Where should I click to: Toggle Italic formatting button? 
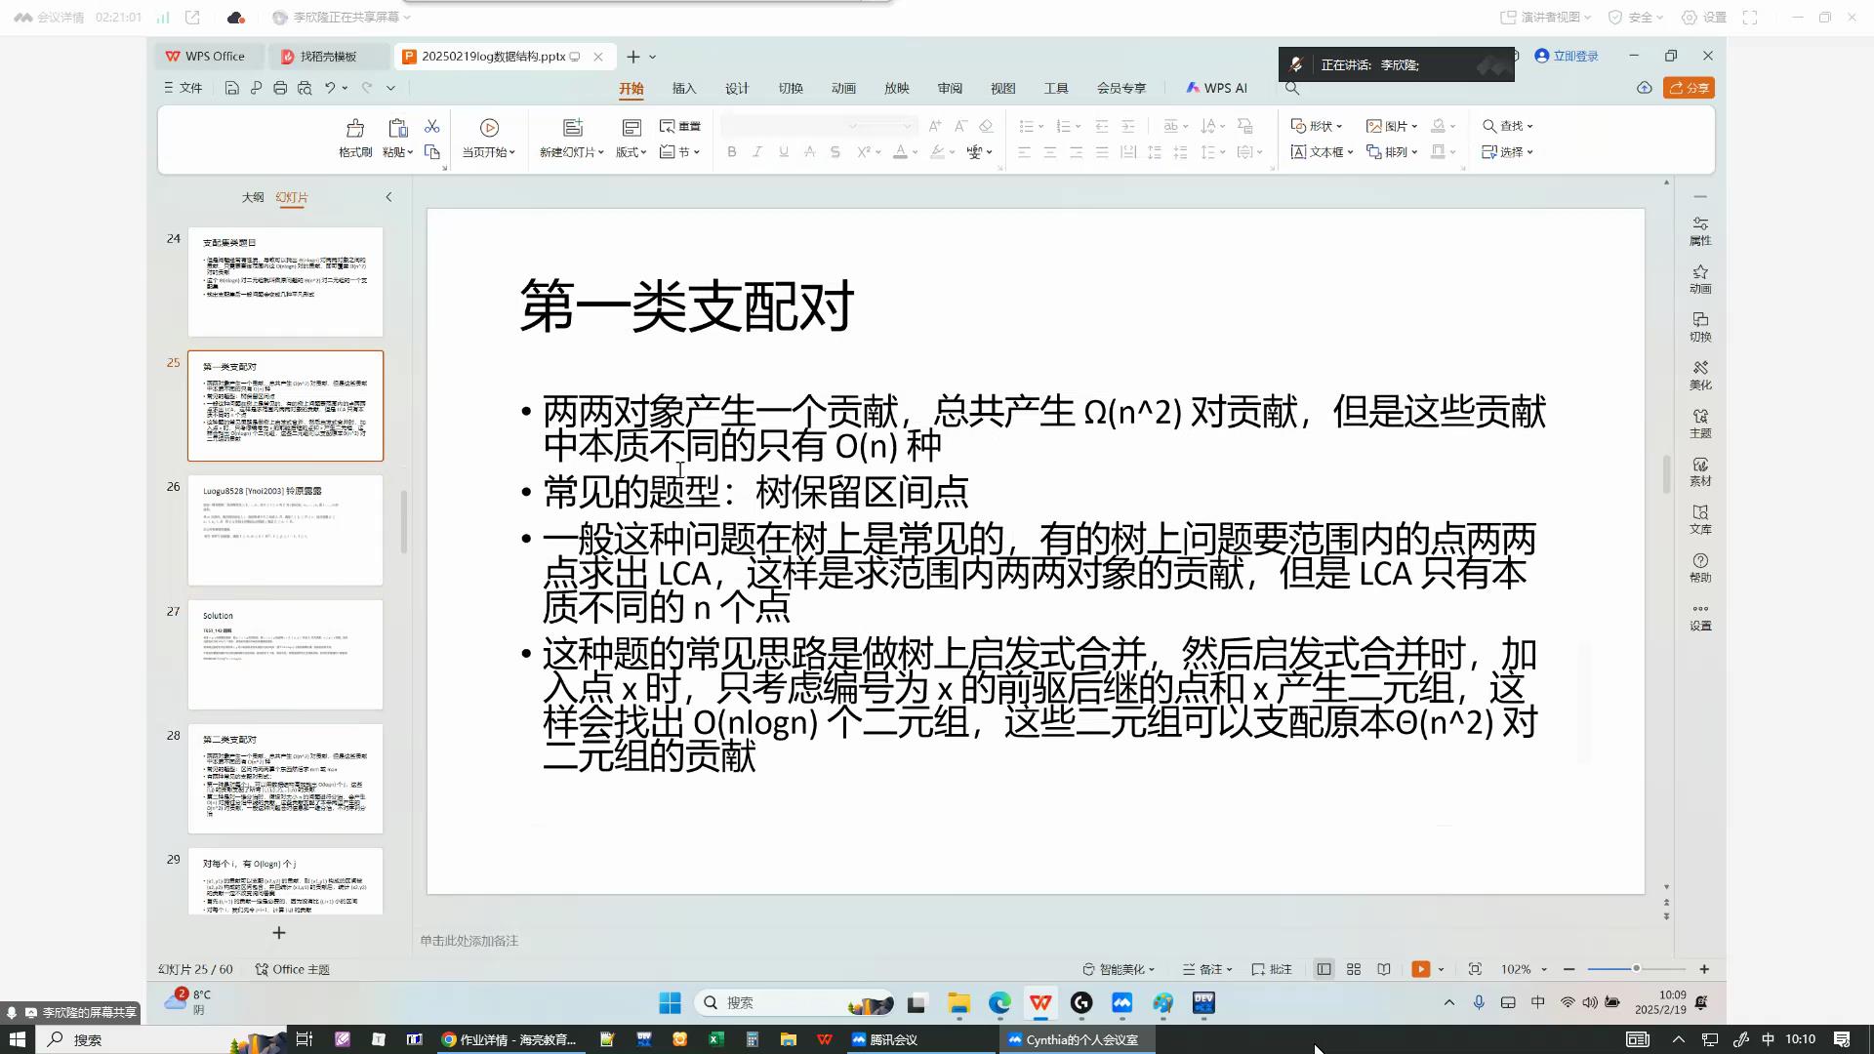pyautogui.click(x=757, y=152)
